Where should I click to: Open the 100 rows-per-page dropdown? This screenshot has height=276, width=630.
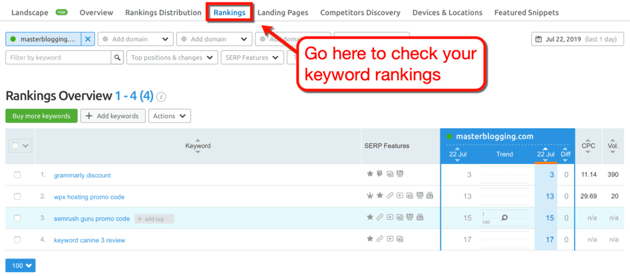(21, 265)
